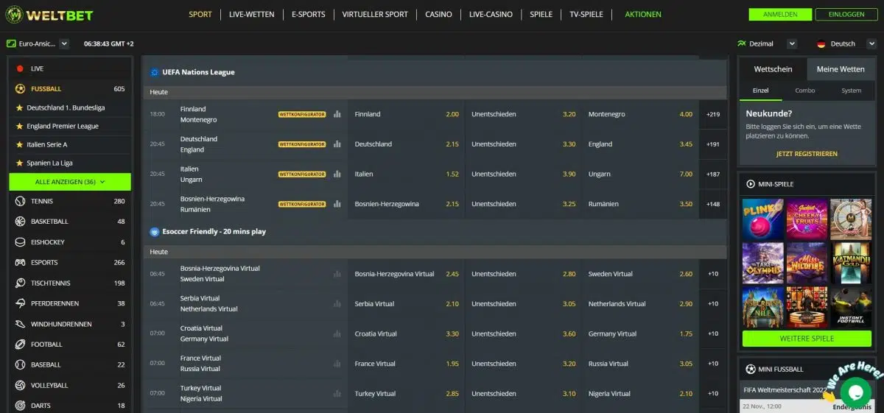The image size is (884, 413).
Task: Switch to the Meine Wetten tab
Action: [x=841, y=69]
